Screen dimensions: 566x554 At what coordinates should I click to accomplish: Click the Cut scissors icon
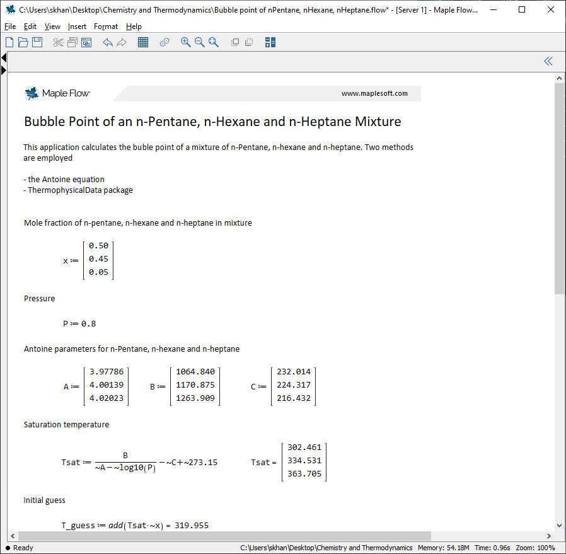click(59, 42)
